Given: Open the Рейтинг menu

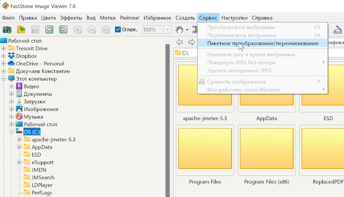Looking at the screenshot, I should point(130,18).
